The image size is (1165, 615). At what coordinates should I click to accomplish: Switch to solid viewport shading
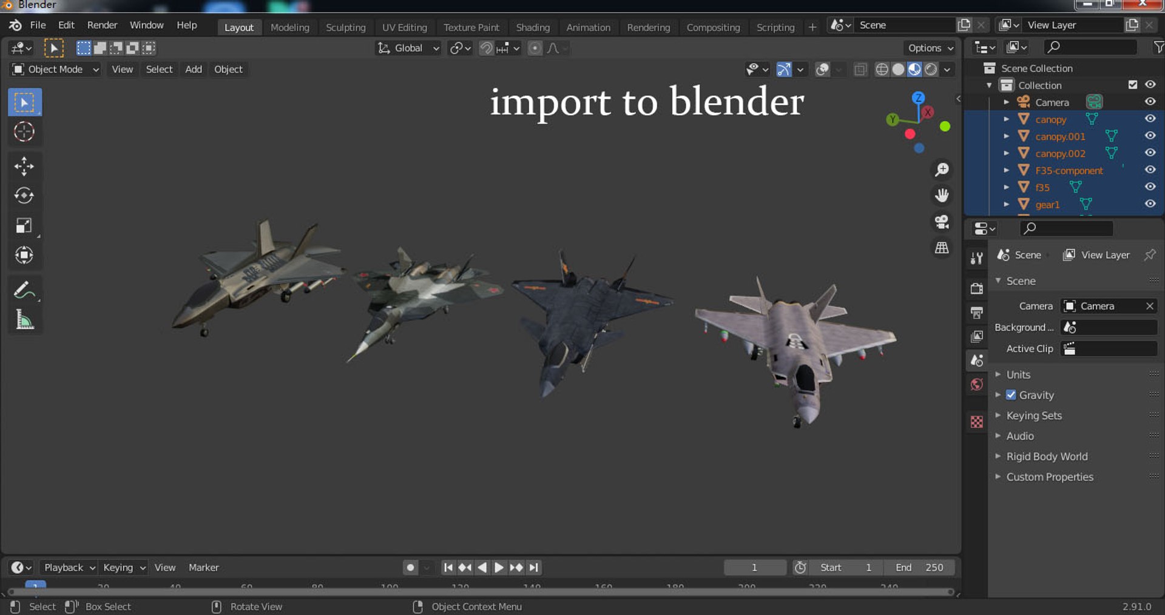click(899, 70)
